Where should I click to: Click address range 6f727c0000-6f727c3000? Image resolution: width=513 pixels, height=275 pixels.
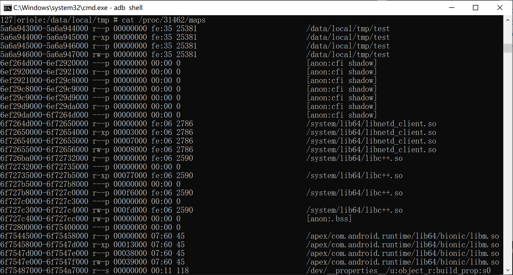click(44, 202)
